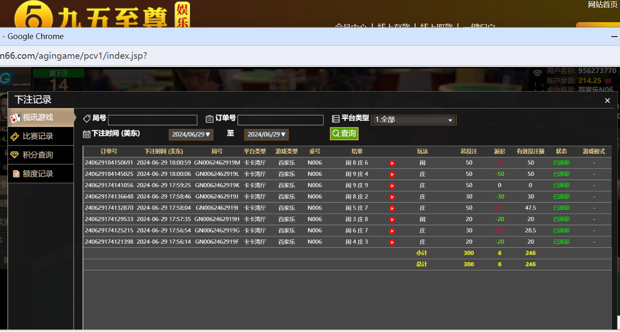This screenshot has height=332, width=620.
Task: Switch to 比赛记录 tab
Action: pyautogui.click(x=38, y=136)
